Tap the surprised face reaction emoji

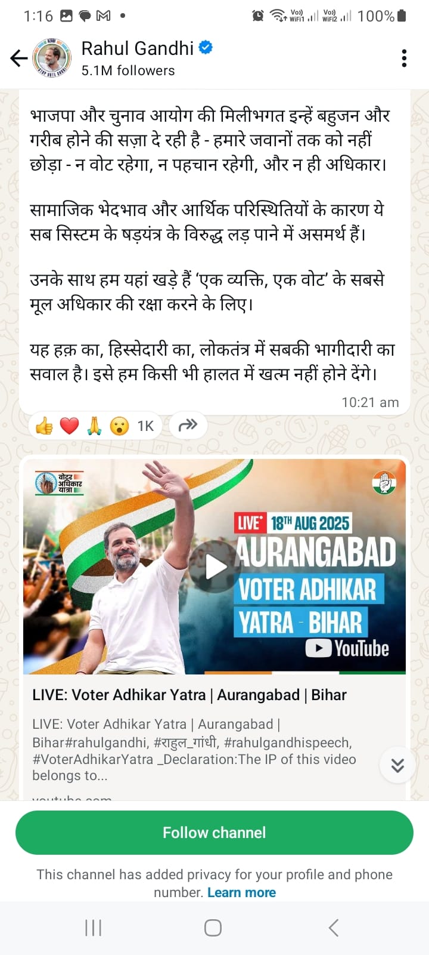119,426
